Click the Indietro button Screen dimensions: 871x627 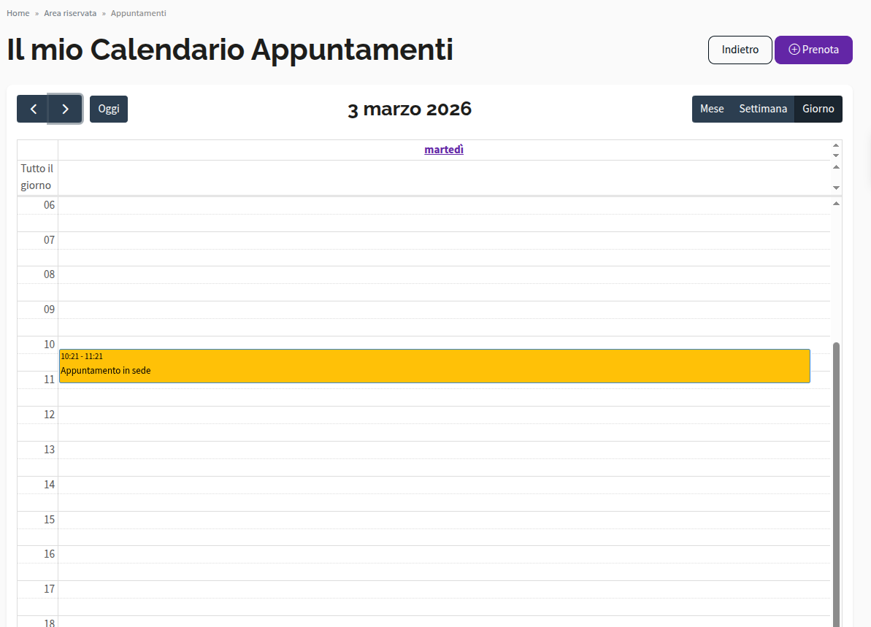(x=740, y=50)
